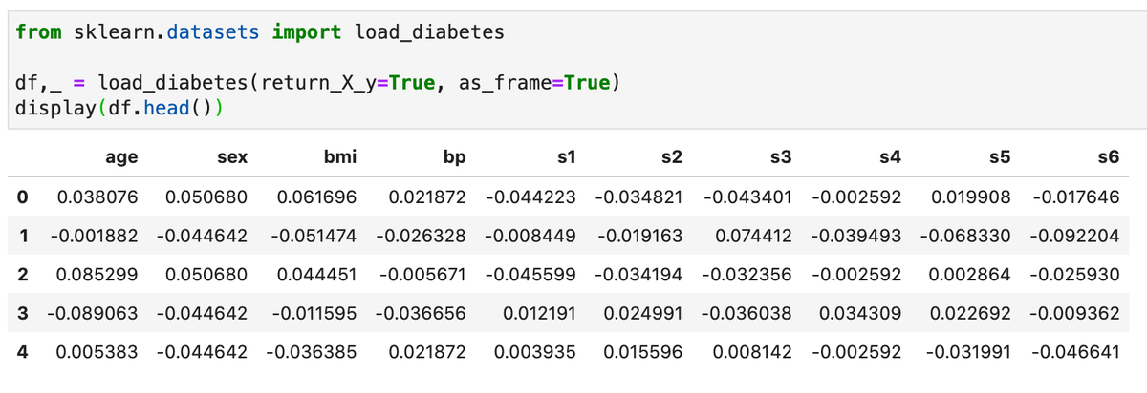Click the bp column header
The image size is (1147, 393).
pos(454,157)
